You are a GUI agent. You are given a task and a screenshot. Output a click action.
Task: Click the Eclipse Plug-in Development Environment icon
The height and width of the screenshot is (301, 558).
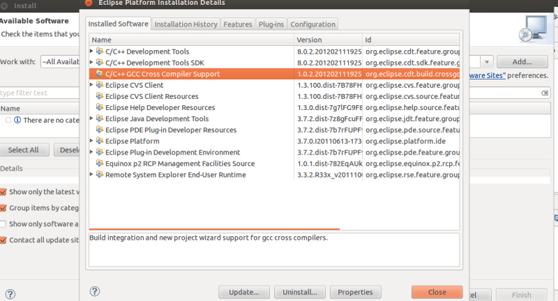click(x=100, y=152)
